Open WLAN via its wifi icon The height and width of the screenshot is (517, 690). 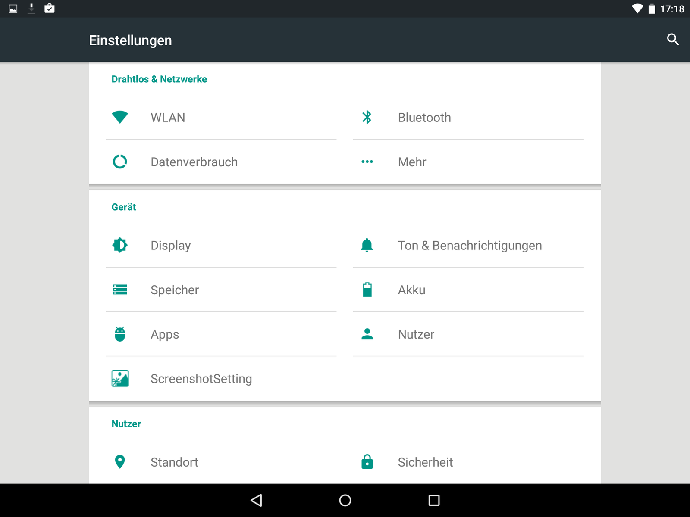(x=120, y=117)
